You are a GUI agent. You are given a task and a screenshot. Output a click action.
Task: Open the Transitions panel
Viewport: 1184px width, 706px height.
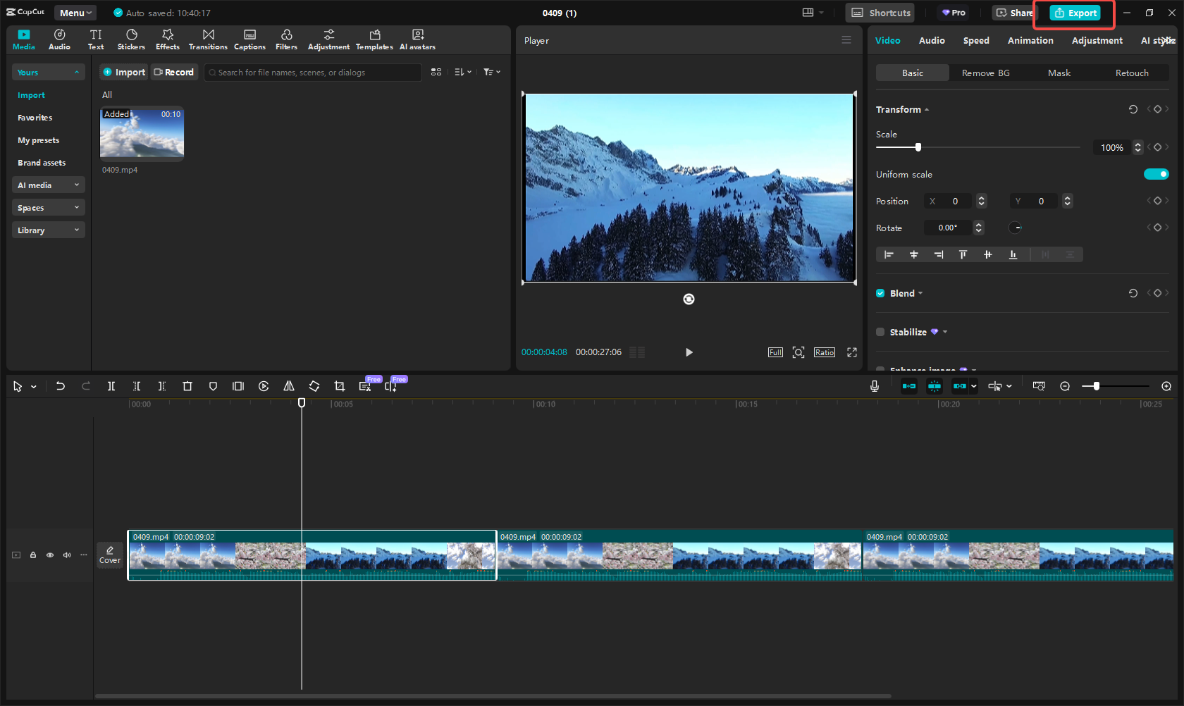(x=208, y=39)
